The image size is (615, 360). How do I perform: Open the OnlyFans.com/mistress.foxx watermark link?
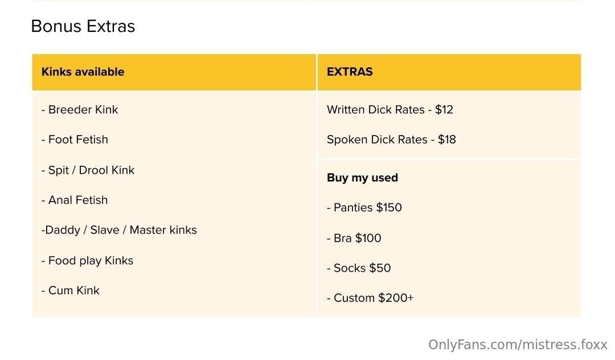(518, 345)
